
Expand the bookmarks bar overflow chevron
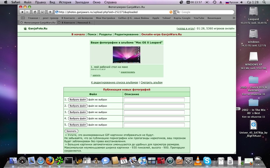[234, 18]
